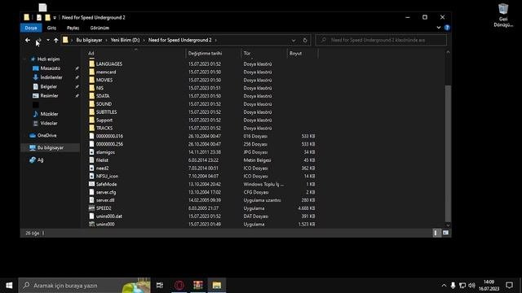The height and width of the screenshot is (293, 522).
Task: Select Yeni Birim (D:) in breadcrumb
Action: click(125, 40)
